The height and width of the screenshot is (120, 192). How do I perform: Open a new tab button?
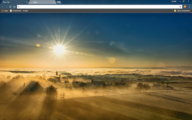[59, 2]
